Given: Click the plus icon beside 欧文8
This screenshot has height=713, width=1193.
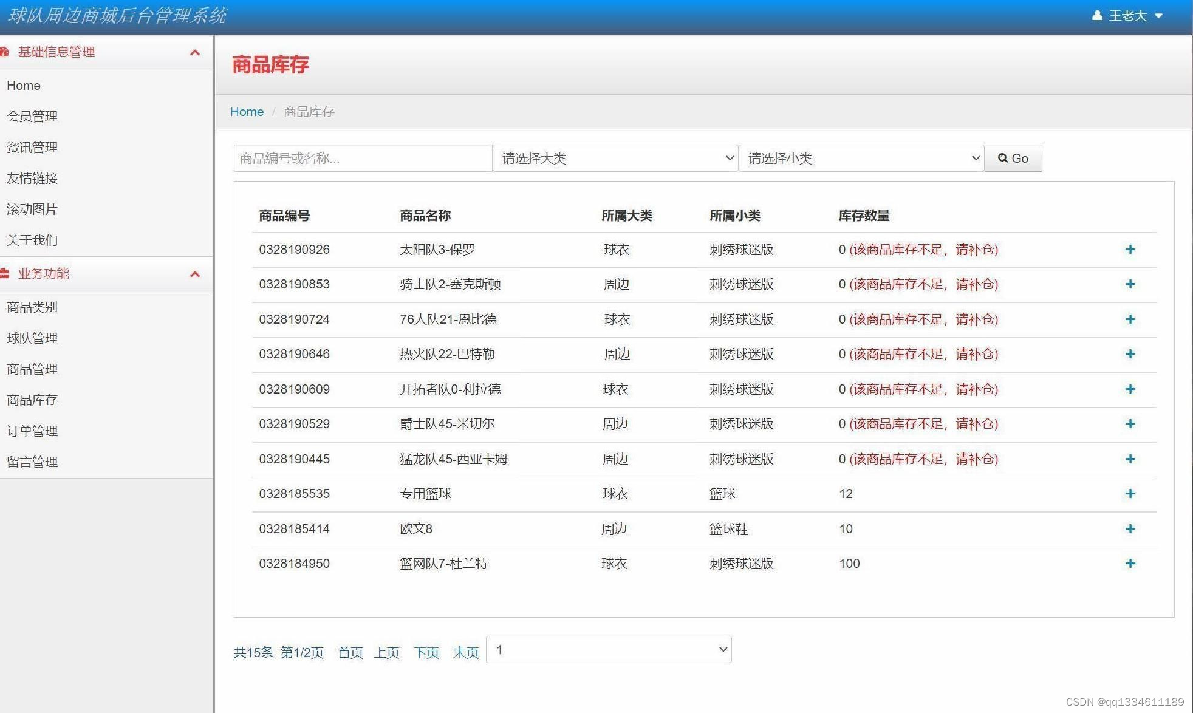Looking at the screenshot, I should click(x=1130, y=528).
